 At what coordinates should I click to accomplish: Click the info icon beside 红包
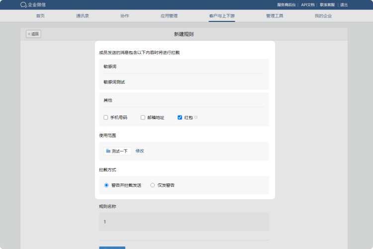tap(196, 118)
